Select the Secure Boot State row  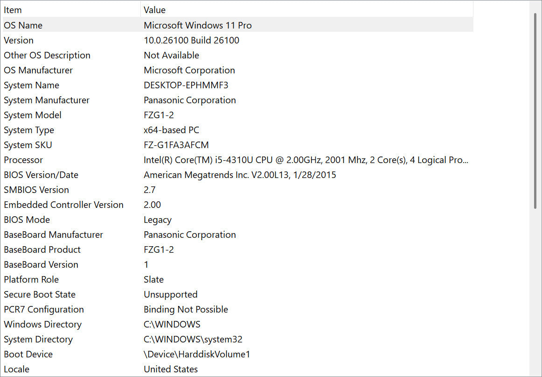(x=40, y=294)
